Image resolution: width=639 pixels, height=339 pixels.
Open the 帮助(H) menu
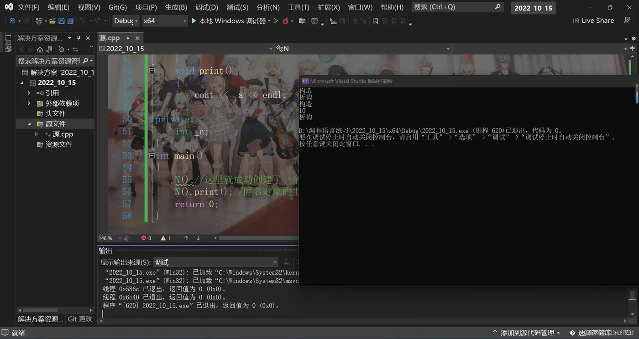coord(392,7)
